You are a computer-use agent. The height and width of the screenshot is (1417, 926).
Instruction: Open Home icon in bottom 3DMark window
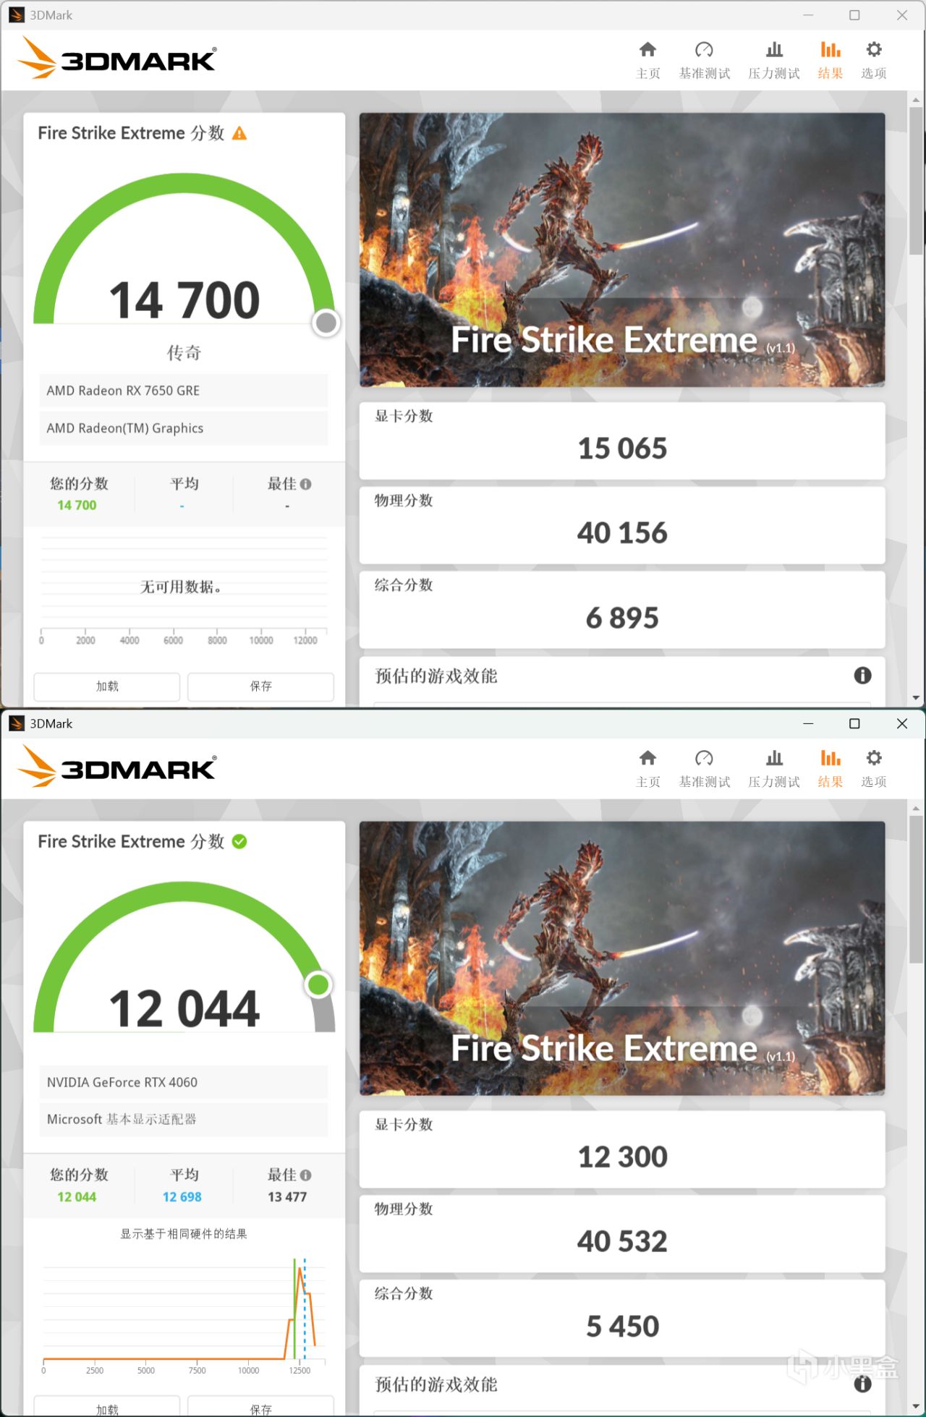point(647,758)
